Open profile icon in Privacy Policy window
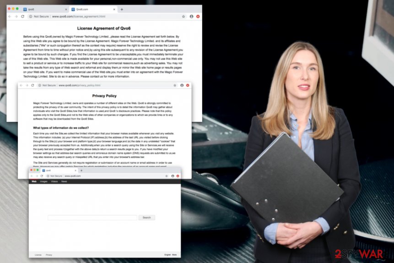 pos(182,85)
